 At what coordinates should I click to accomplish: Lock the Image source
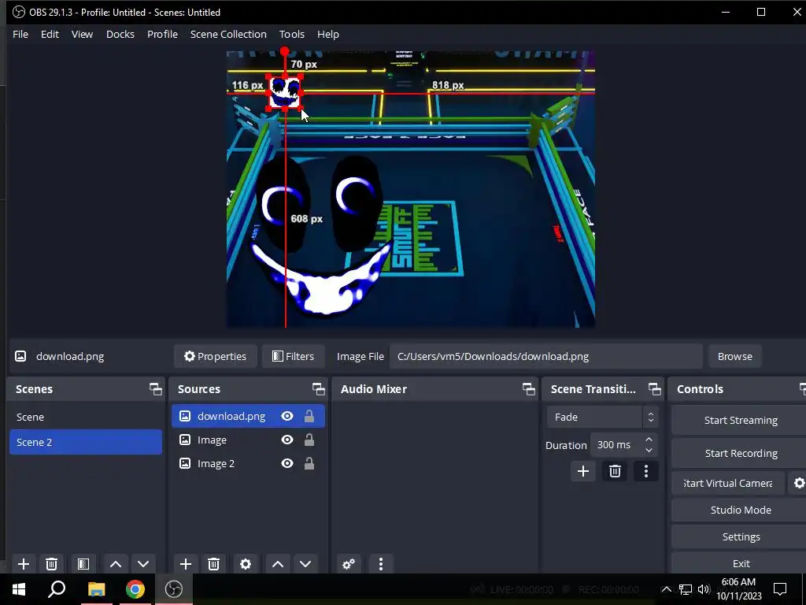click(309, 440)
